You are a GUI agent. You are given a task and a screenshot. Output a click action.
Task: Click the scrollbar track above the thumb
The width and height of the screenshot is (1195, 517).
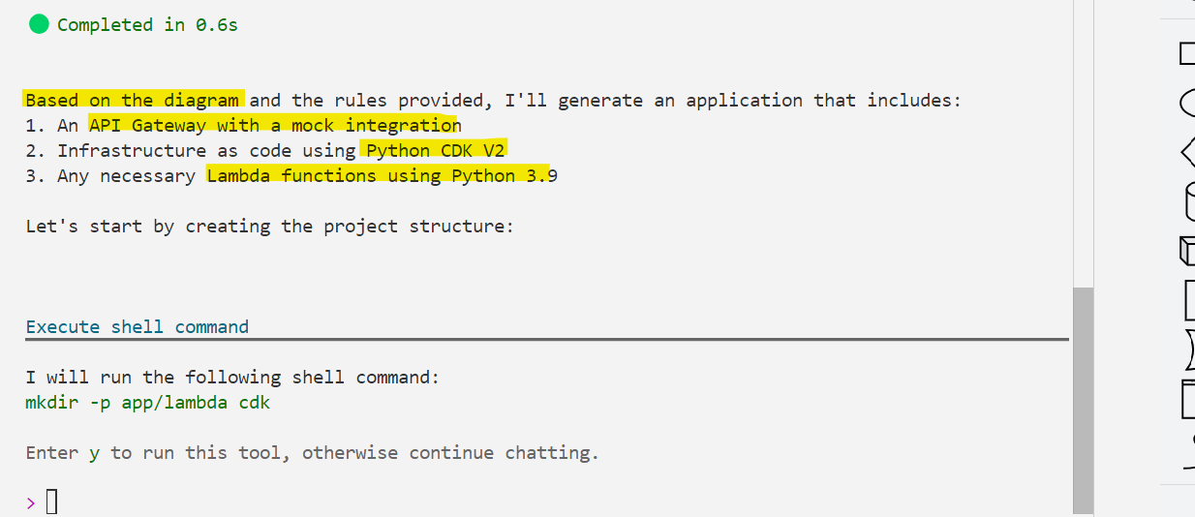(x=1084, y=143)
